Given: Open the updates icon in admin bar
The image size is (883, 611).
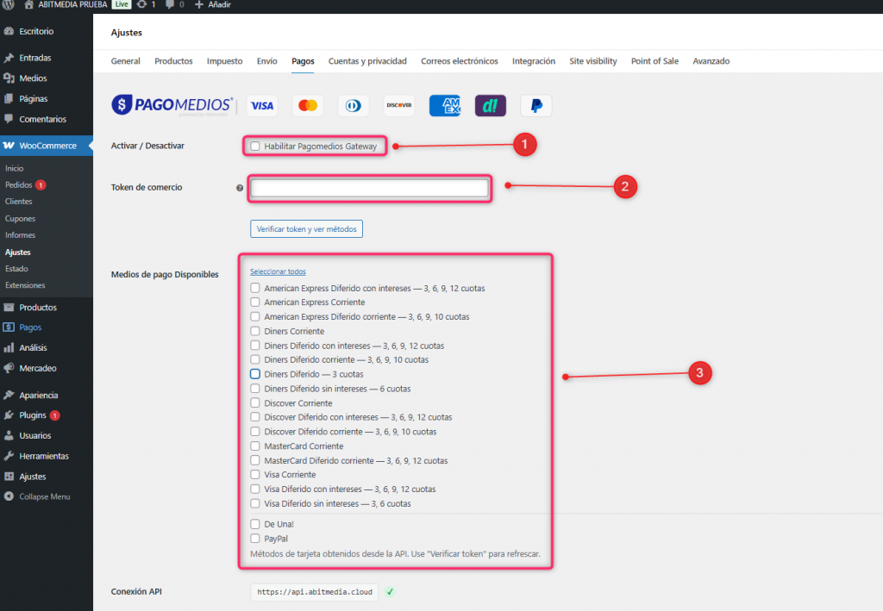Looking at the screenshot, I should [x=141, y=4].
